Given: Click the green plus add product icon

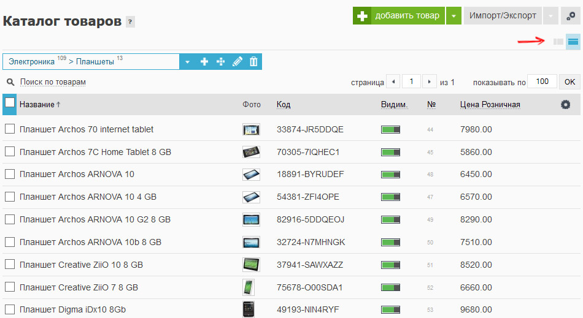Looking at the screenshot, I should click(362, 16).
